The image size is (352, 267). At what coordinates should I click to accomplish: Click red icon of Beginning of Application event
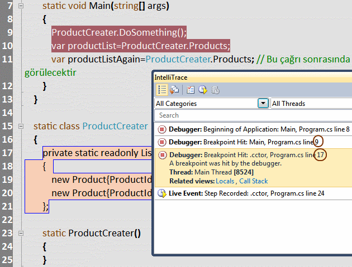[162, 129]
